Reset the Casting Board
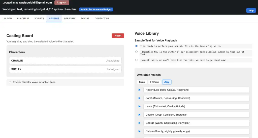 coord(118,36)
